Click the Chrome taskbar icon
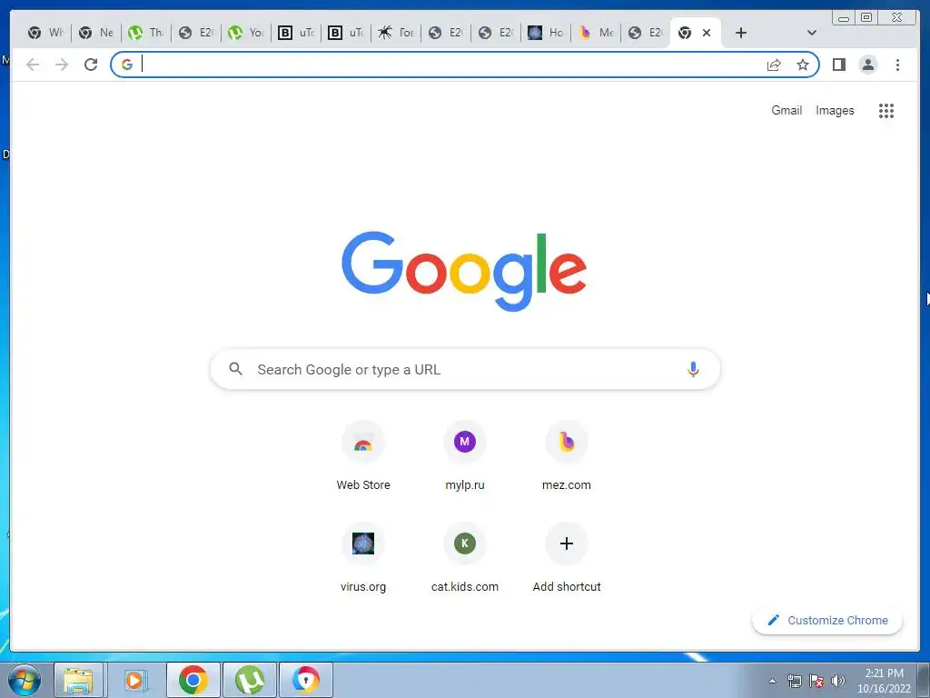This screenshot has height=698, width=930. 193,680
